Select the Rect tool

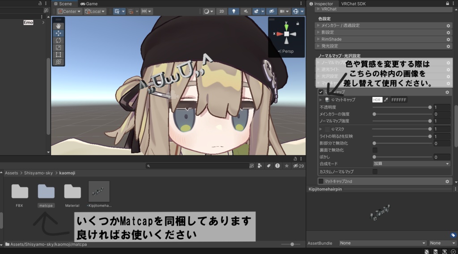[x=59, y=55]
